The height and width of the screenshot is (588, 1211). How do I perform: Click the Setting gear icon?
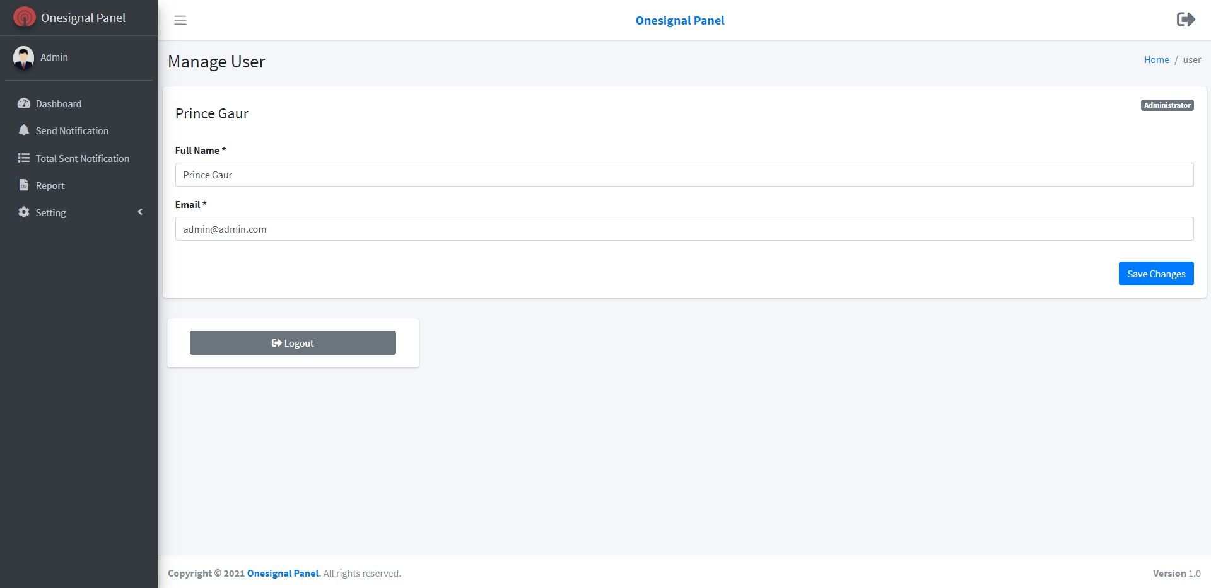(x=24, y=212)
